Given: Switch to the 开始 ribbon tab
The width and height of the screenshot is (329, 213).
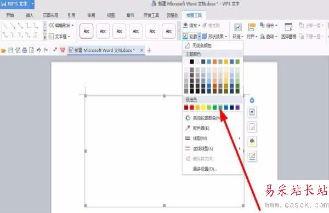Looking at the screenshot, I should click(x=10, y=15).
